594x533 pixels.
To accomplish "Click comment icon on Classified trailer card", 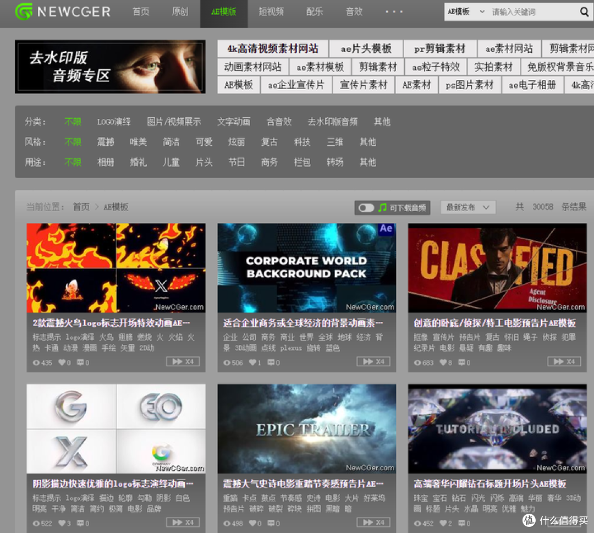I will pos(462,362).
